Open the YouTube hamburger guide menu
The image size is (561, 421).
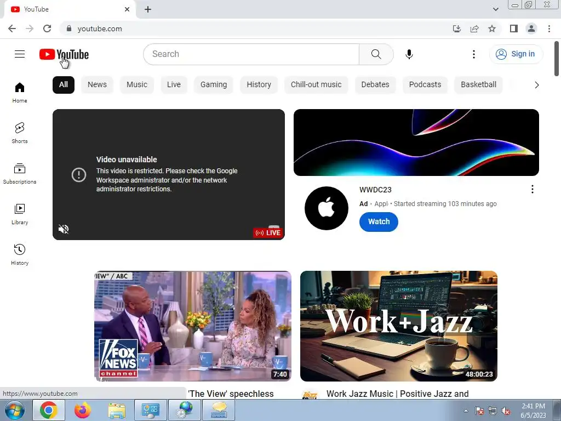click(x=20, y=54)
